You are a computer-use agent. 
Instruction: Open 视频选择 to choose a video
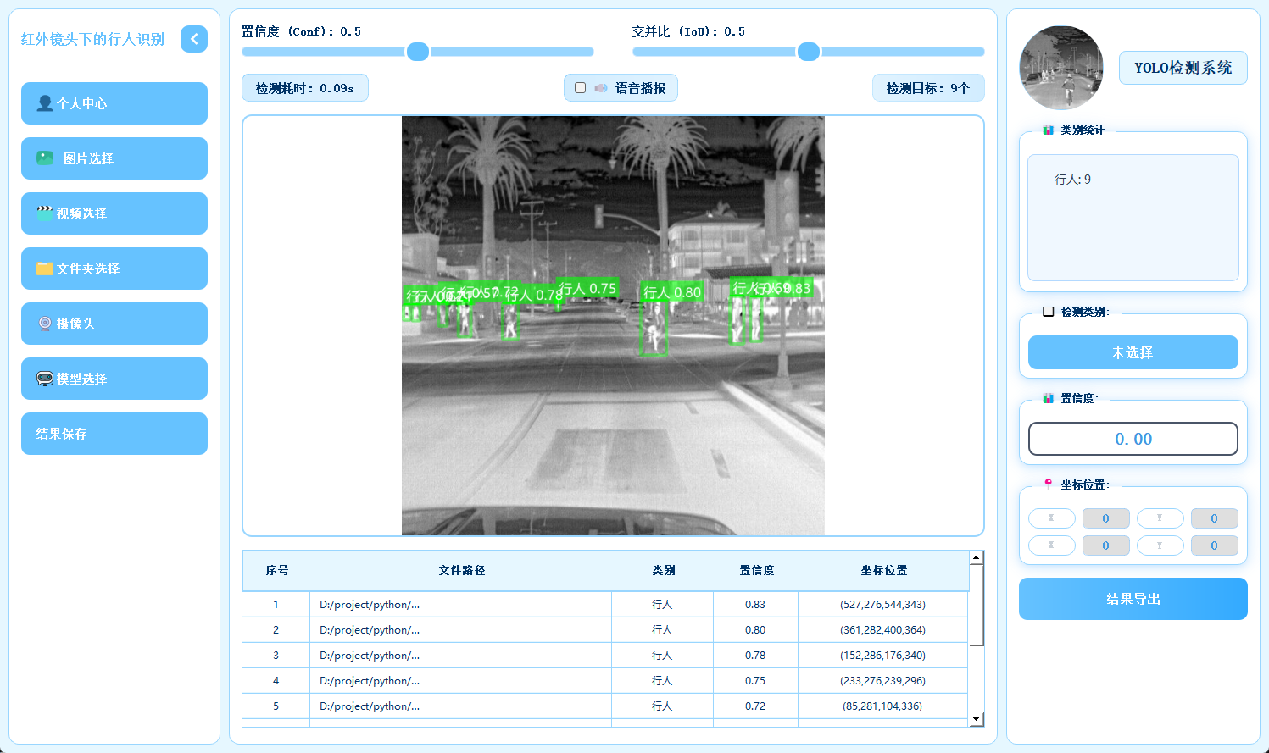pos(114,213)
